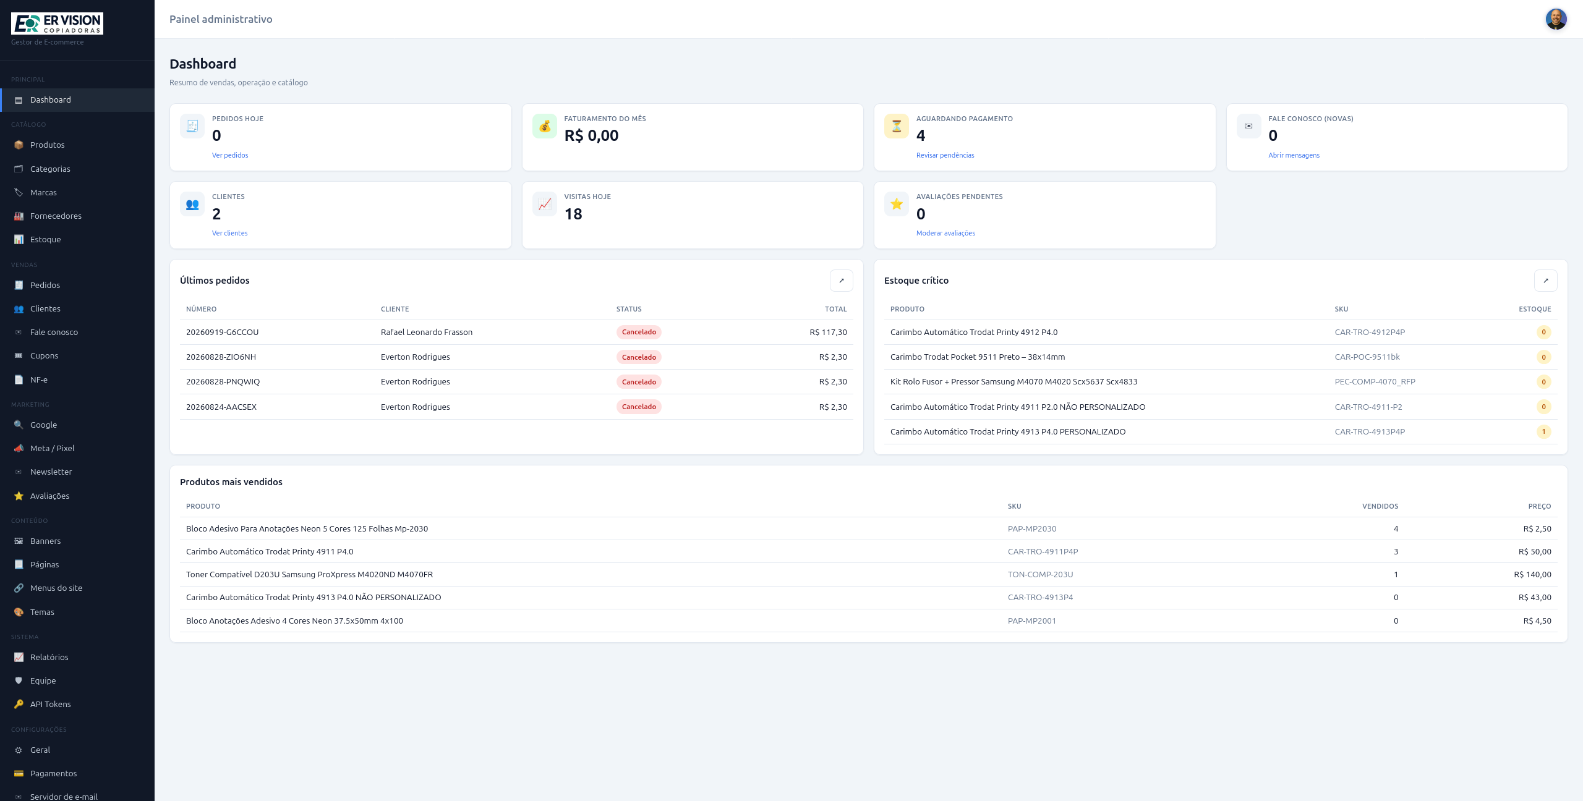Click the Estoque chart icon
Image resolution: width=1583 pixels, height=801 pixels.
click(x=19, y=239)
